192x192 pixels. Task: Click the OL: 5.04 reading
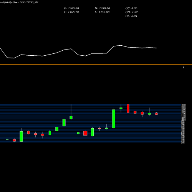coord(131,16)
